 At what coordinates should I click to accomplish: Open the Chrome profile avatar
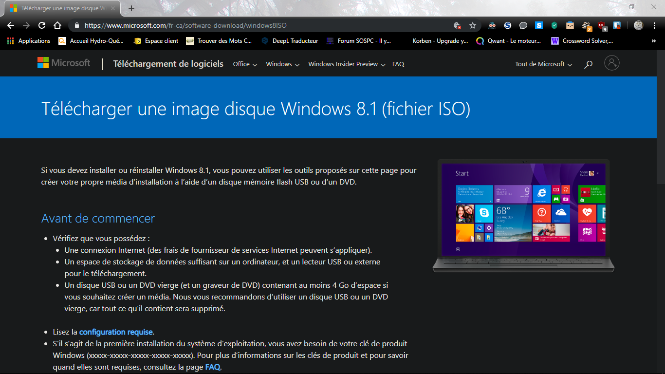tap(638, 25)
